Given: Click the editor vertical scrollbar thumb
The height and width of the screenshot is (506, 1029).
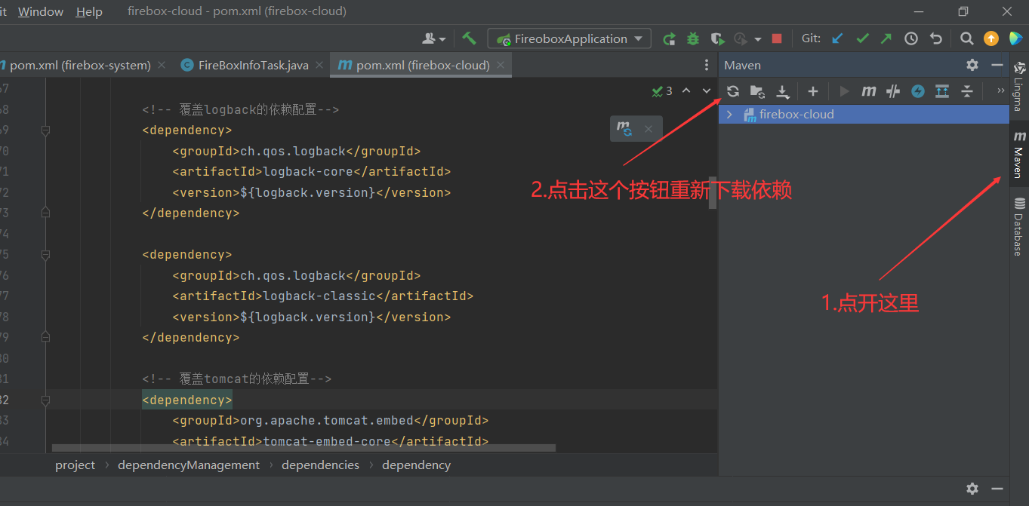Looking at the screenshot, I should (x=714, y=192).
